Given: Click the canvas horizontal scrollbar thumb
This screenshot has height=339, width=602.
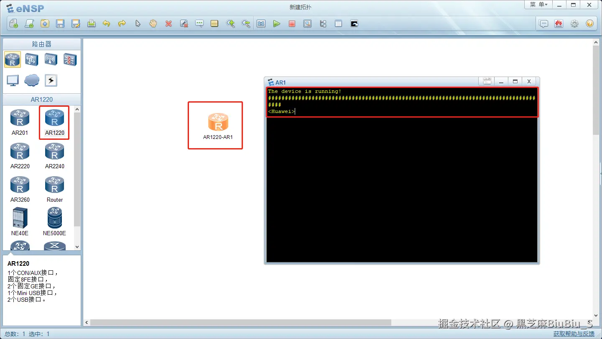Looking at the screenshot, I should pyautogui.click(x=241, y=323).
